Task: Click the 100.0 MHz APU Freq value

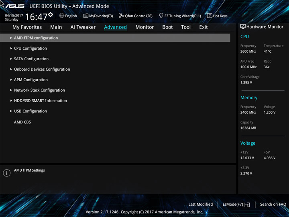Action: 248,67
